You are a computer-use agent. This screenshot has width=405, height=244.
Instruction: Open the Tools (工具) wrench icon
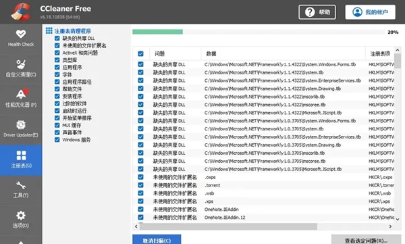[x=21, y=185]
